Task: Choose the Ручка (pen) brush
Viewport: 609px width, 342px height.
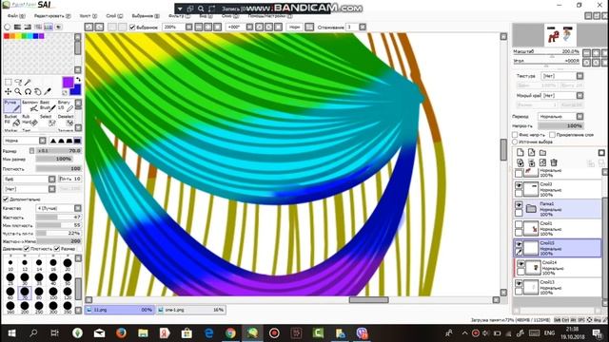Action: point(11,106)
